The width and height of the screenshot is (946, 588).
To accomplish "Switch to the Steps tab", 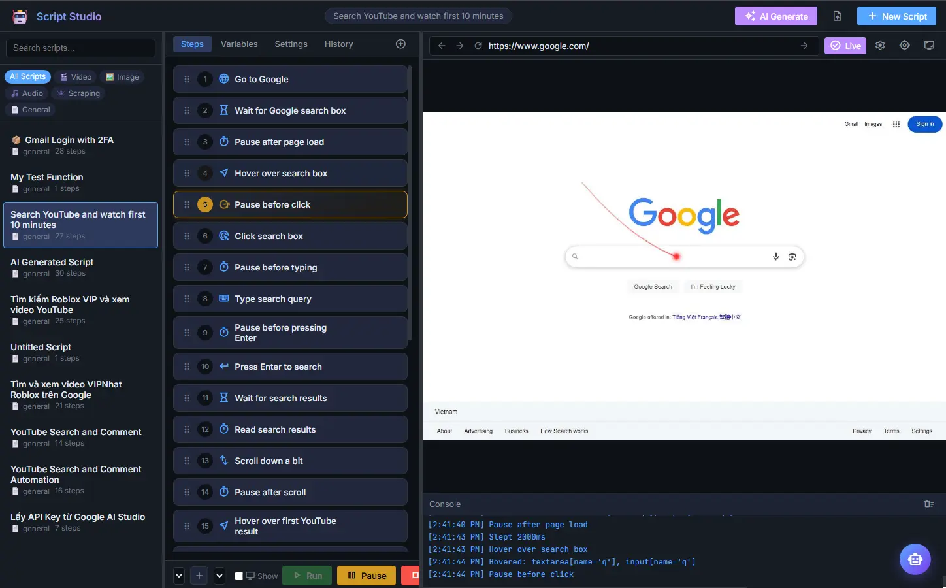I will click(192, 44).
